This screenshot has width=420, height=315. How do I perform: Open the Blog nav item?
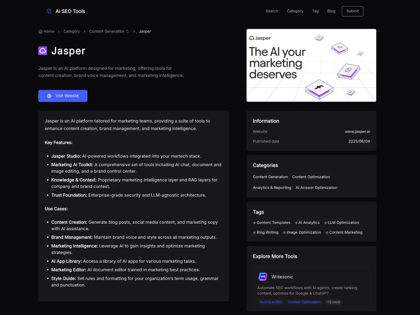click(331, 11)
